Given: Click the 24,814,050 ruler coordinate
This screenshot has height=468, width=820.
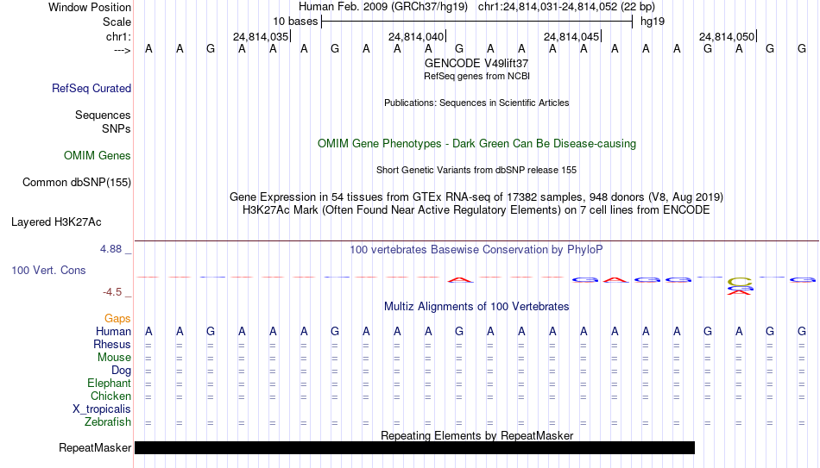Looking at the screenshot, I should tap(727, 36).
